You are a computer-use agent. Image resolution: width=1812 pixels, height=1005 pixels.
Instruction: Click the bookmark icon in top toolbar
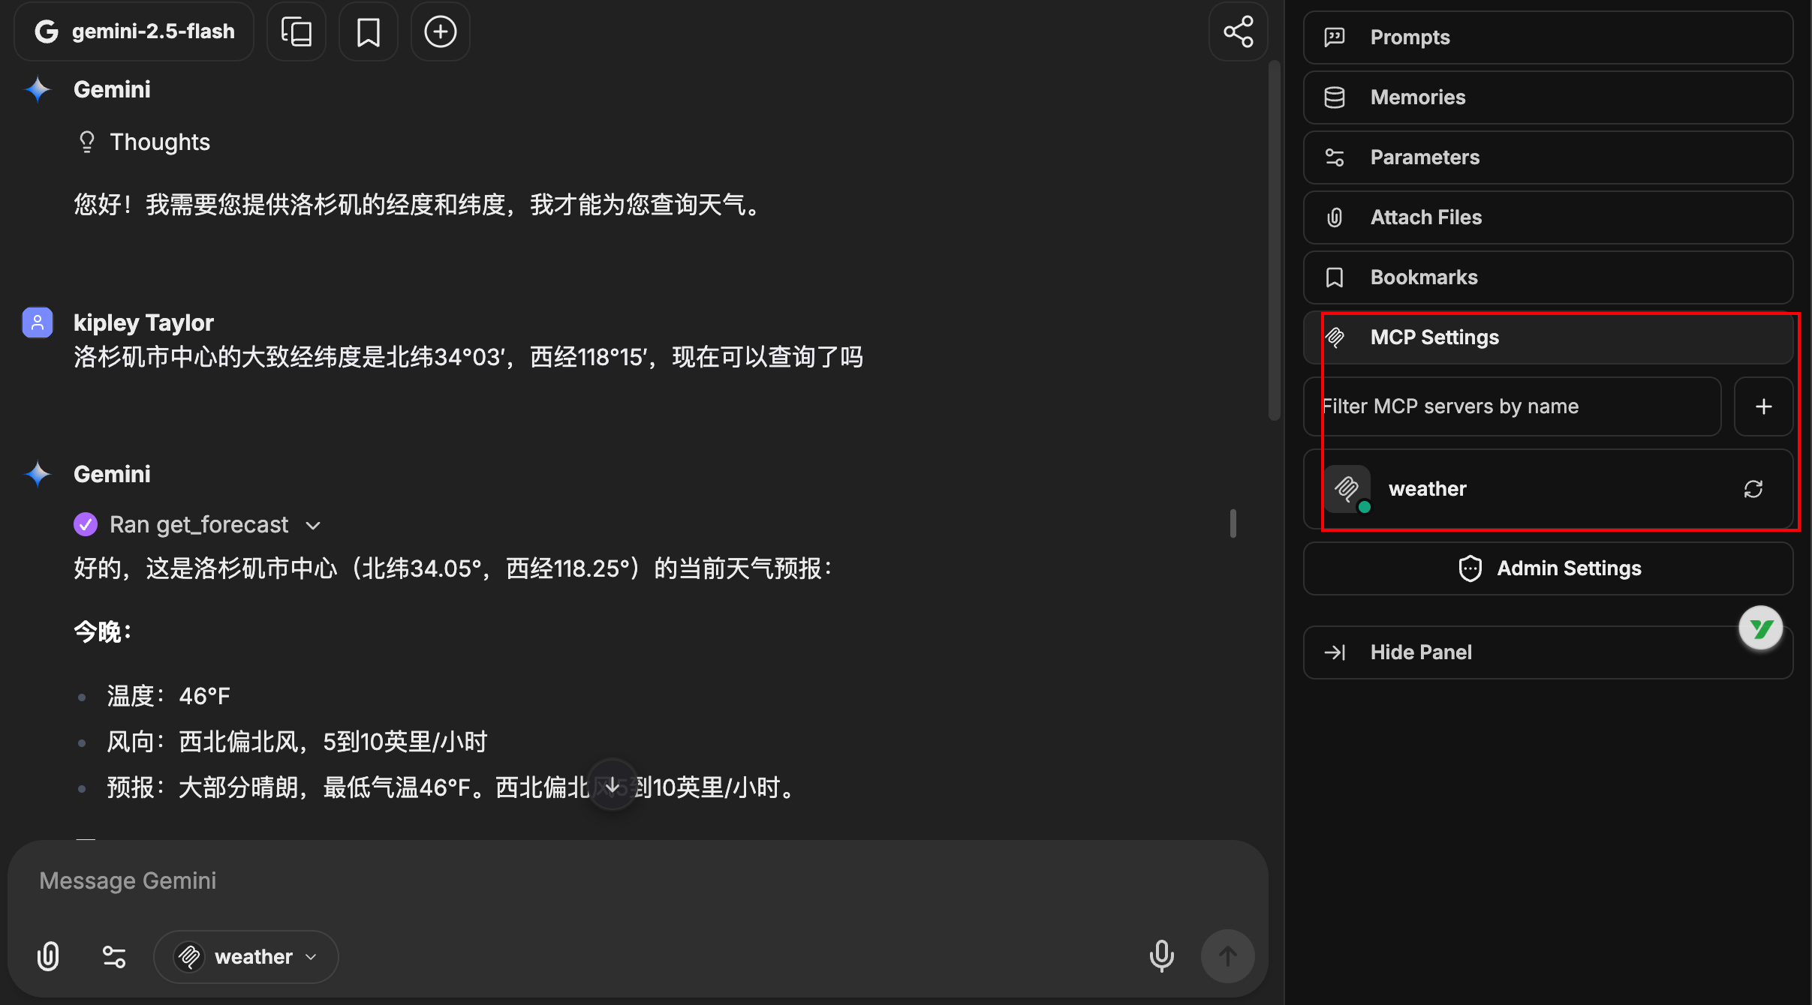(x=368, y=31)
